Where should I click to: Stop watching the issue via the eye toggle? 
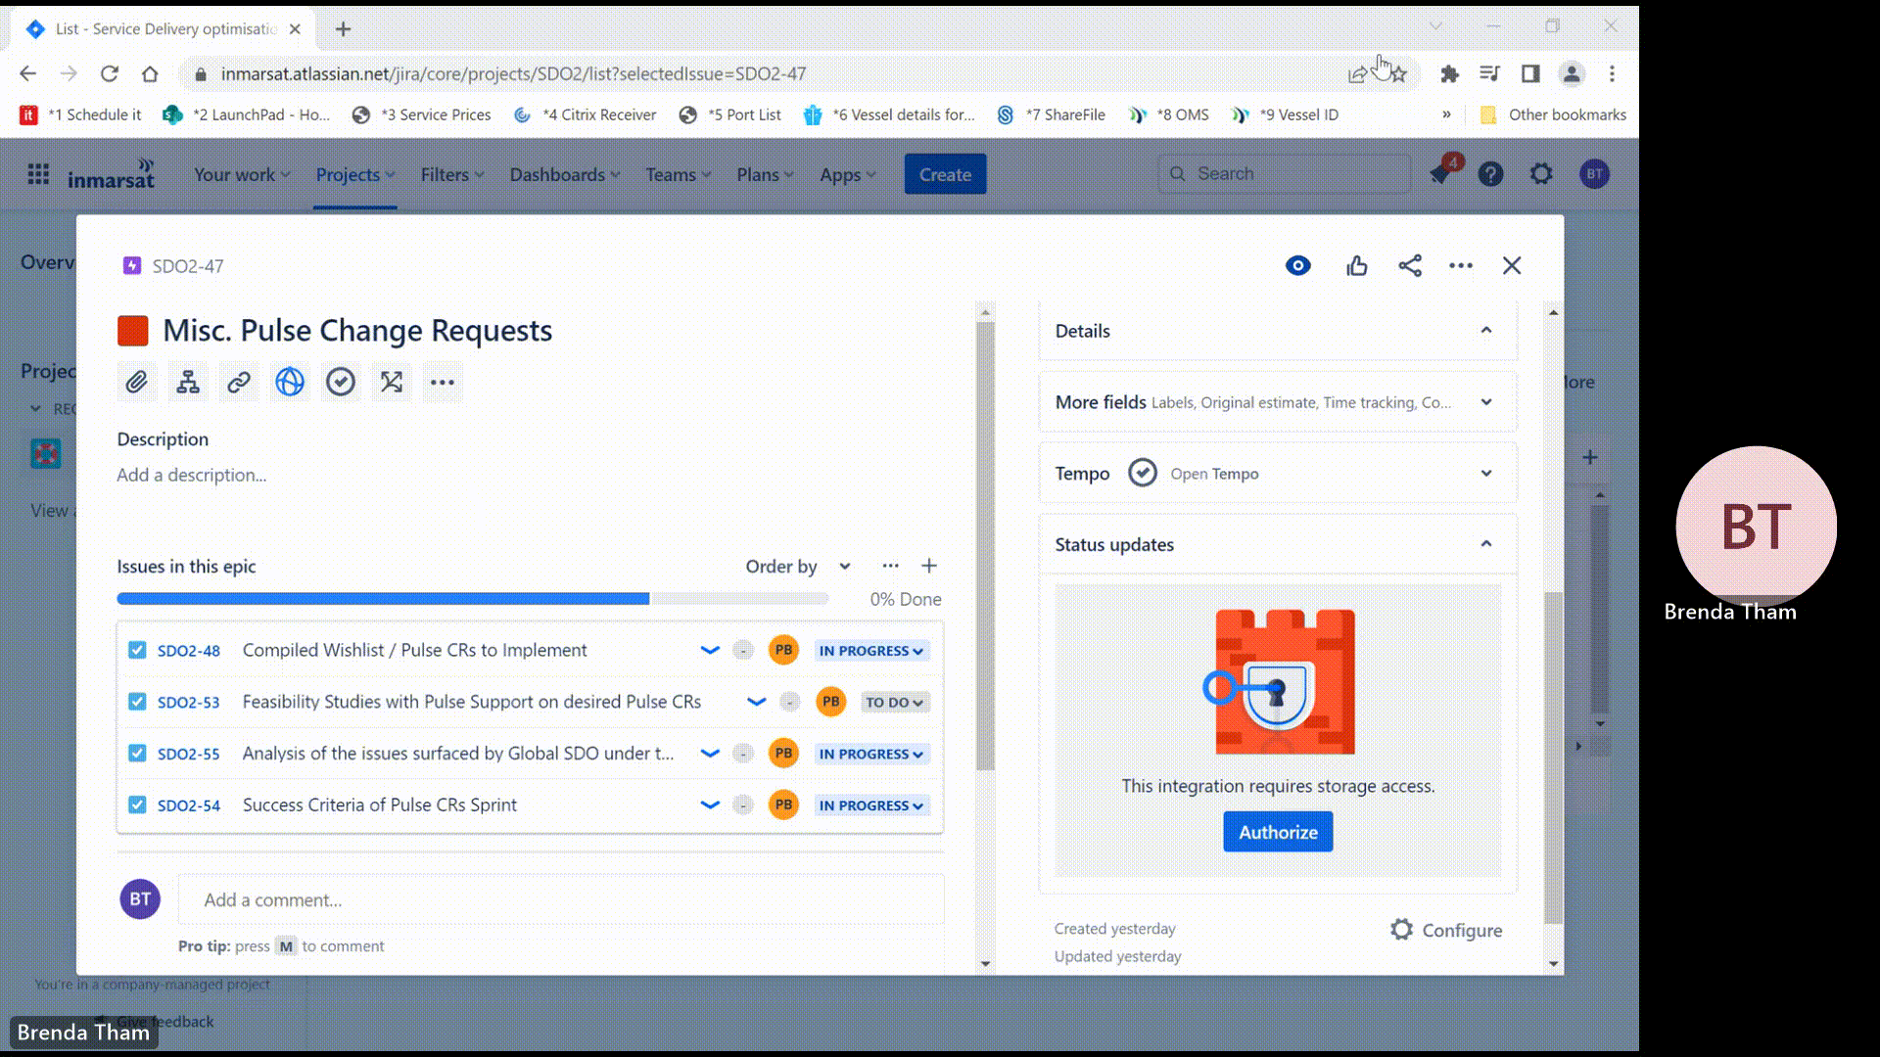[1297, 265]
